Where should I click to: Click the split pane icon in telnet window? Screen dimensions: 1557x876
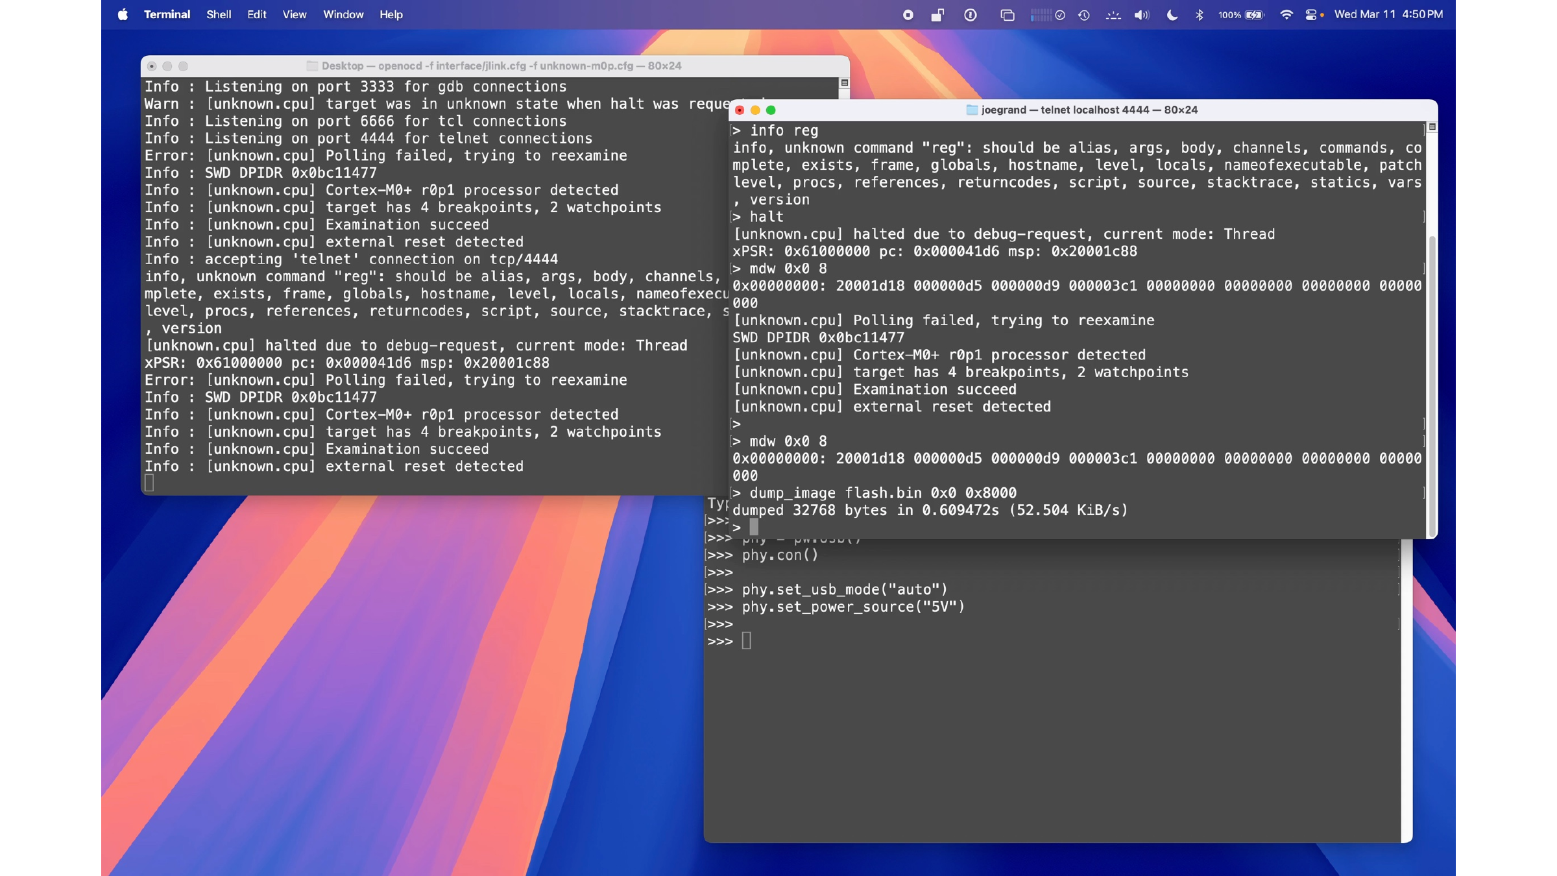[x=1432, y=127]
